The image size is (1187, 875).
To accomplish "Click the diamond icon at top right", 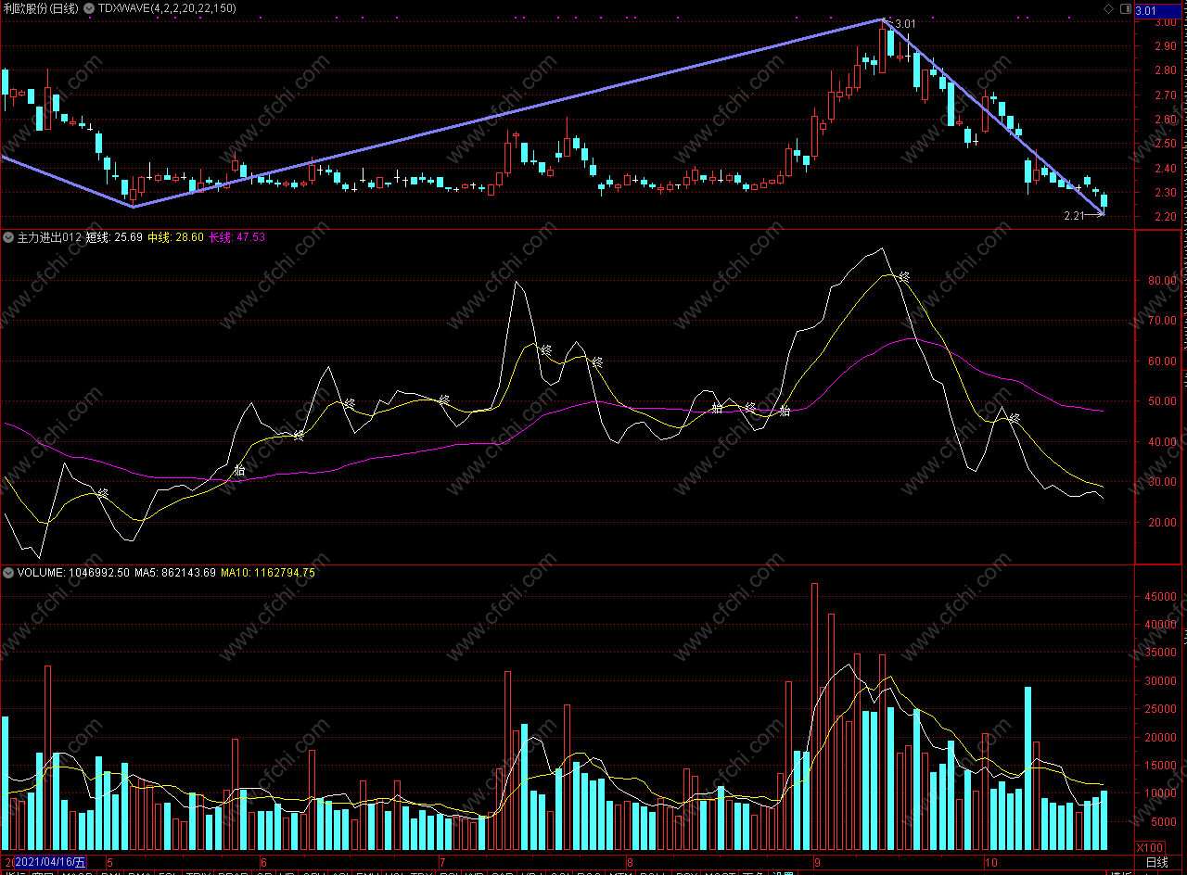I will [1108, 8].
